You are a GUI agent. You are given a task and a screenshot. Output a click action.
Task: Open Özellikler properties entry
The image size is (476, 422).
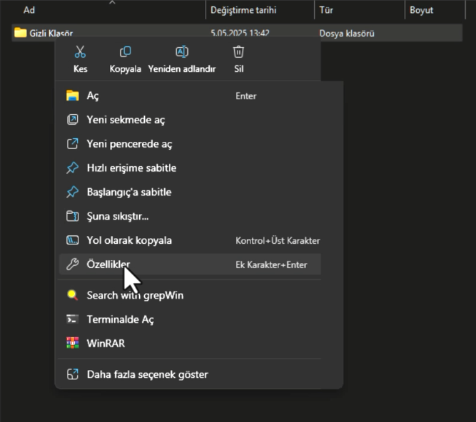point(108,264)
